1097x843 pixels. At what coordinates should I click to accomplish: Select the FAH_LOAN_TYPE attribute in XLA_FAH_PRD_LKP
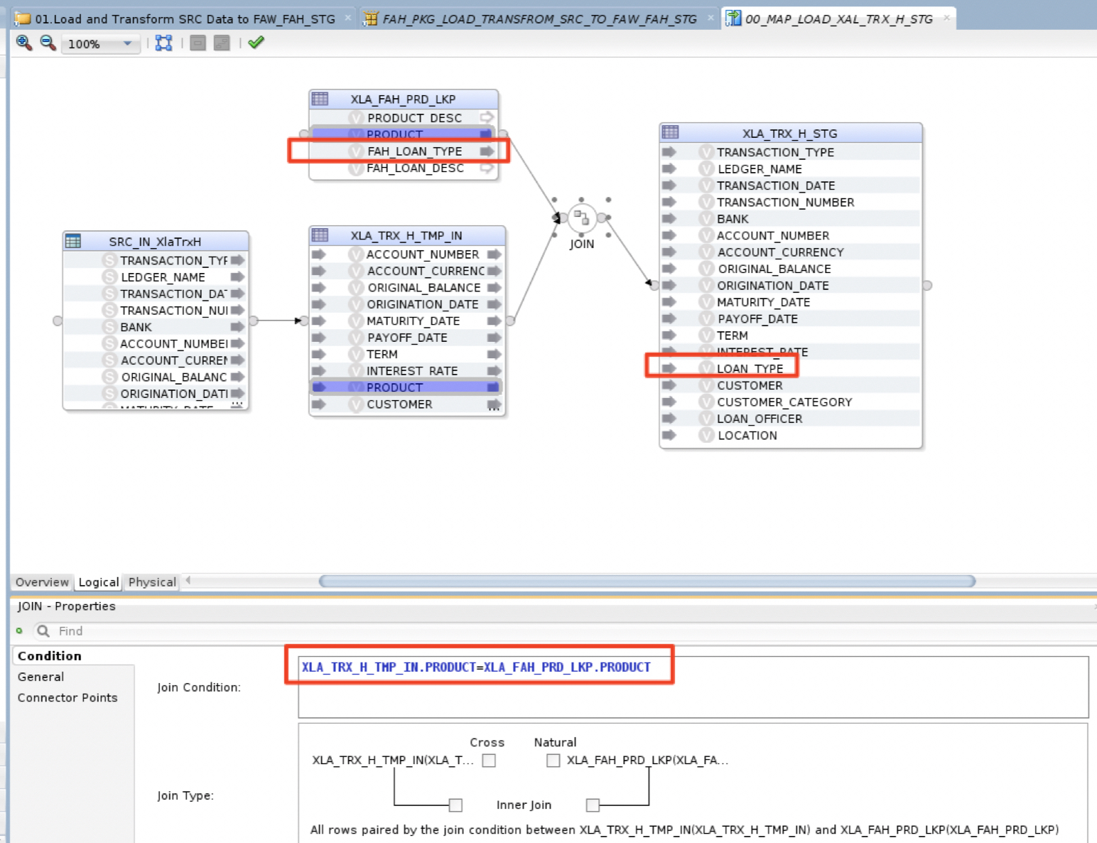[414, 151]
